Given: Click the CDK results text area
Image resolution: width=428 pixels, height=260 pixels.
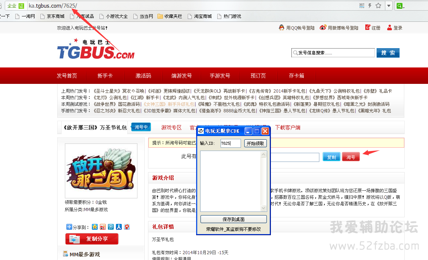Looking at the screenshot, I should click(231, 181).
